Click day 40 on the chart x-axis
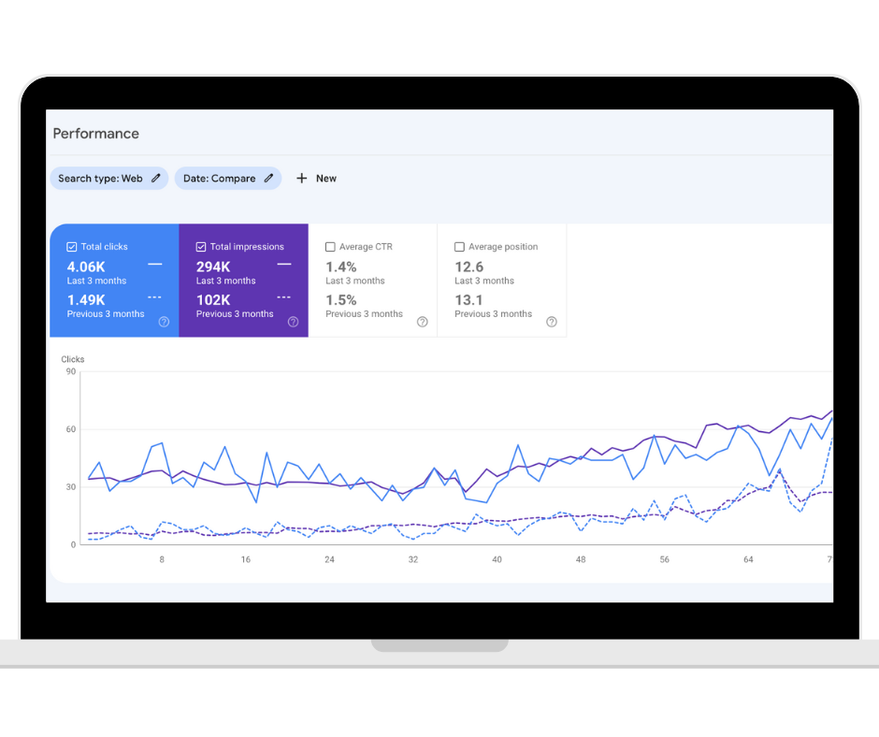 (x=497, y=559)
